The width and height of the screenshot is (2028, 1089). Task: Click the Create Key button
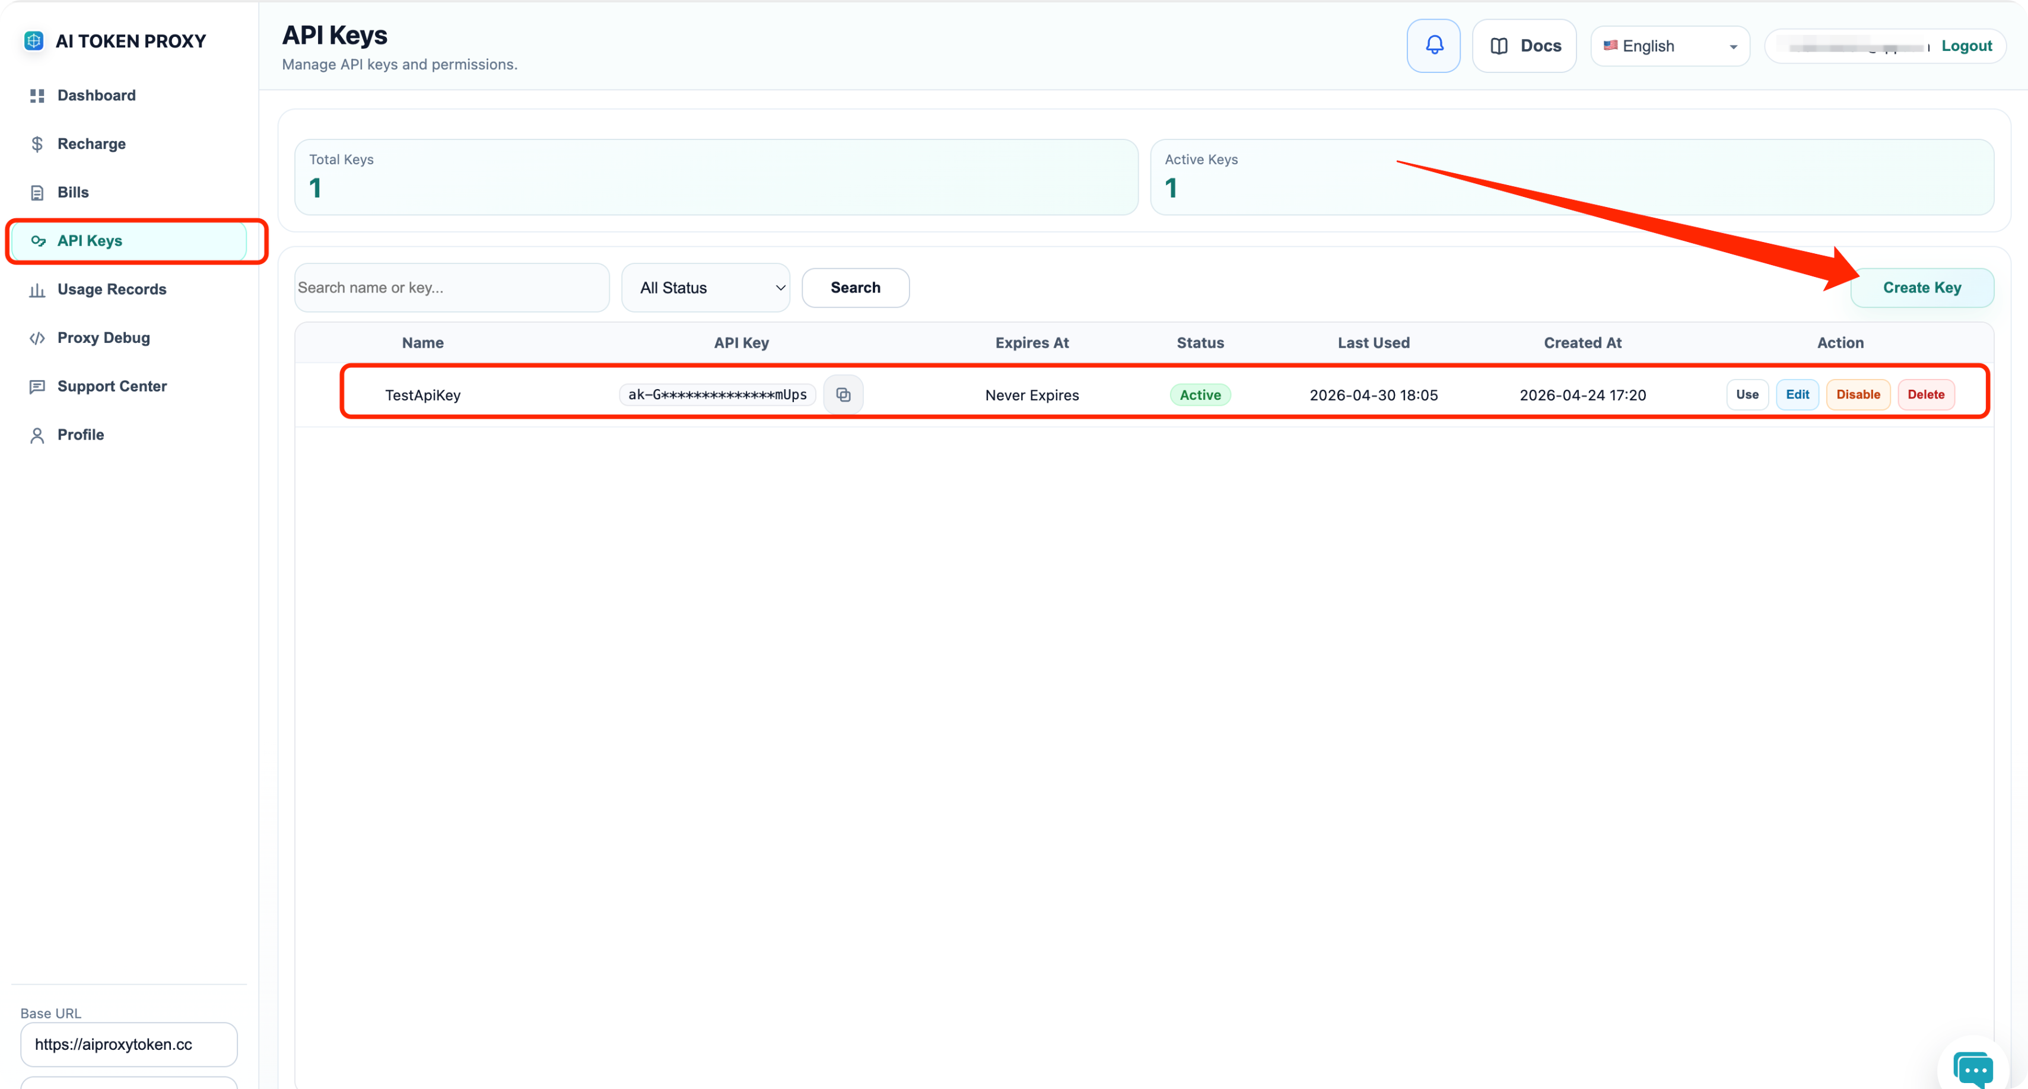pyautogui.click(x=1922, y=288)
